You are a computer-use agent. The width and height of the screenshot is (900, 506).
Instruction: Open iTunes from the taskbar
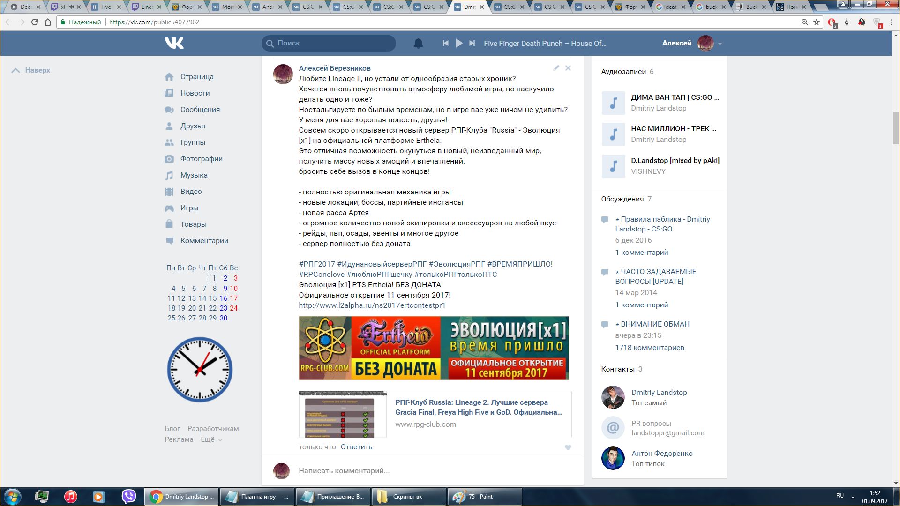[x=71, y=497]
